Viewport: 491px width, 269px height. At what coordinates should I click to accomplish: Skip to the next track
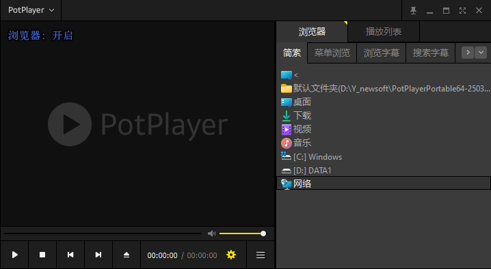[98, 255]
